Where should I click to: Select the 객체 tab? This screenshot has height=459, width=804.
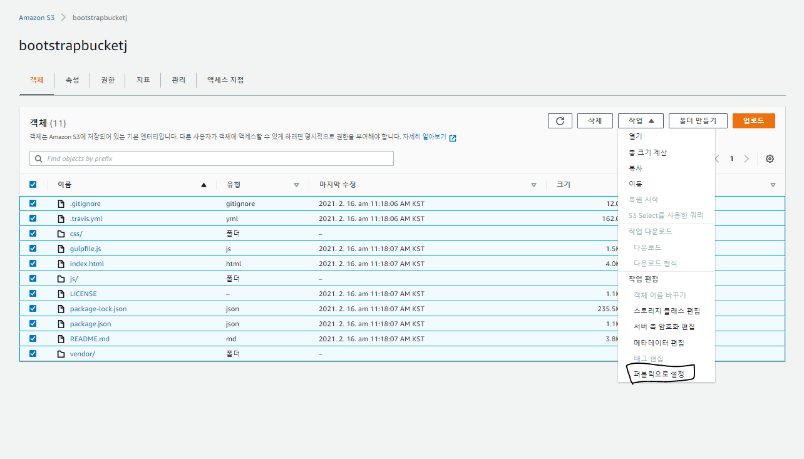pos(37,80)
